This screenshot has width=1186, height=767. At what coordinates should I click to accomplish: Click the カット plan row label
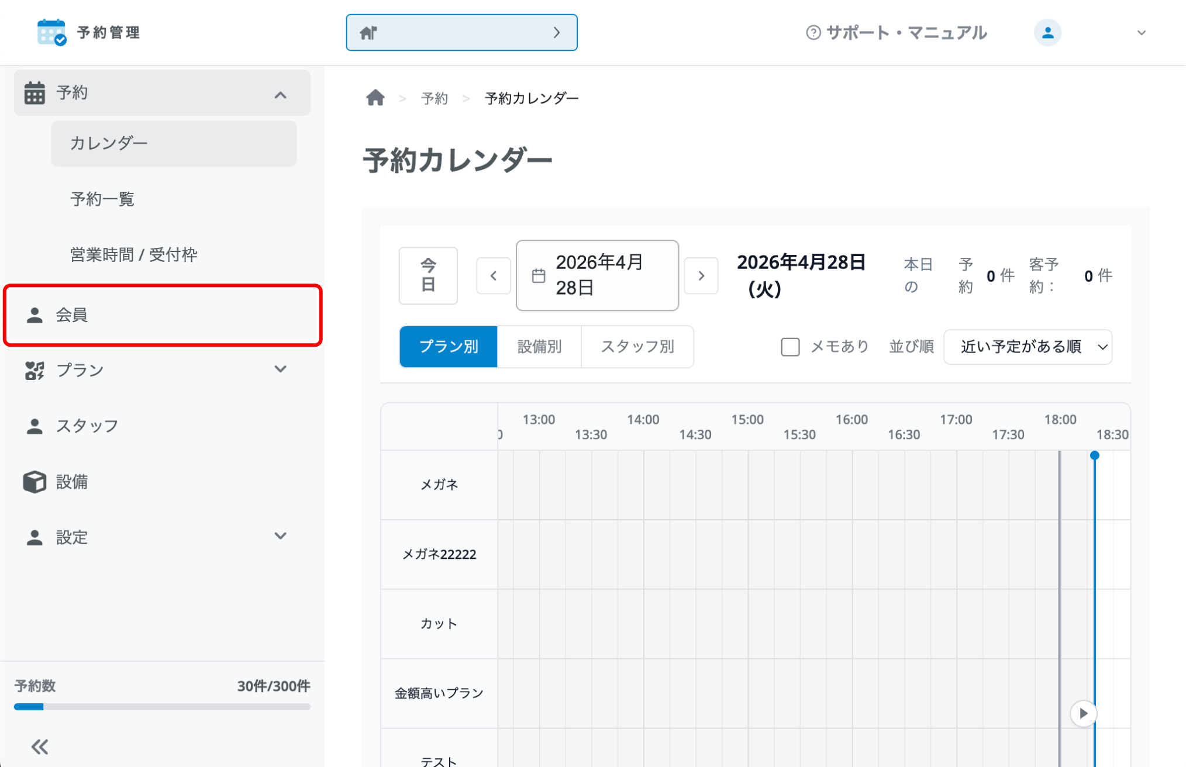coord(439,624)
